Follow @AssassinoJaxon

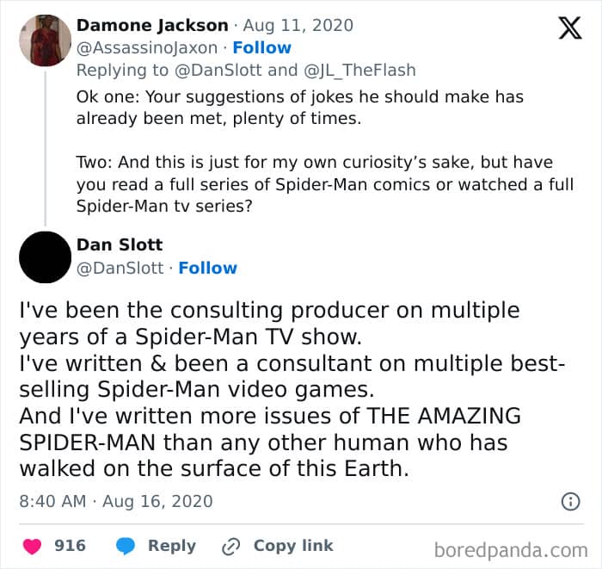click(261, 47)
